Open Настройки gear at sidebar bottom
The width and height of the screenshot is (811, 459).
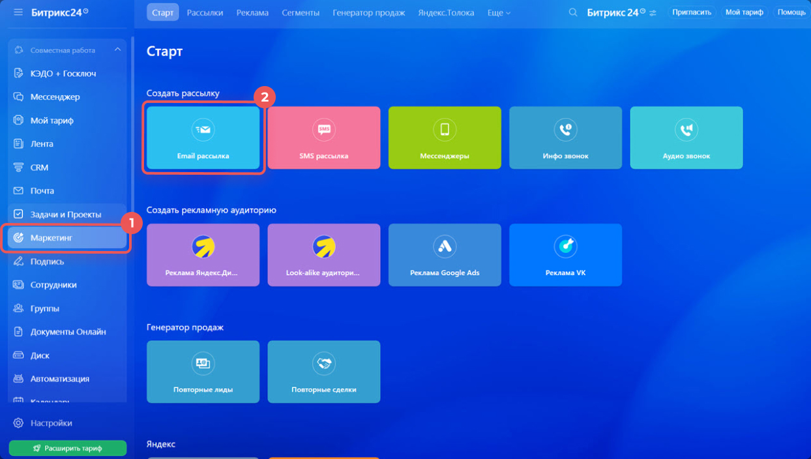click(18, 423)
